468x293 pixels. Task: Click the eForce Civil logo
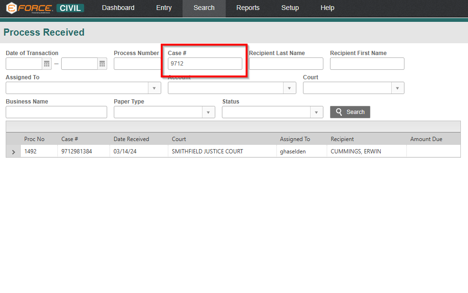click(45, 8)
